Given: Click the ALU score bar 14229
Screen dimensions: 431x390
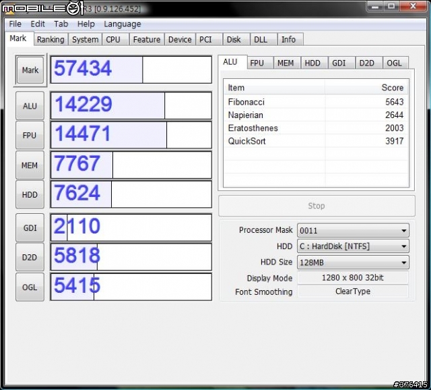Looking at the screenshot, I should coord(131,106).
